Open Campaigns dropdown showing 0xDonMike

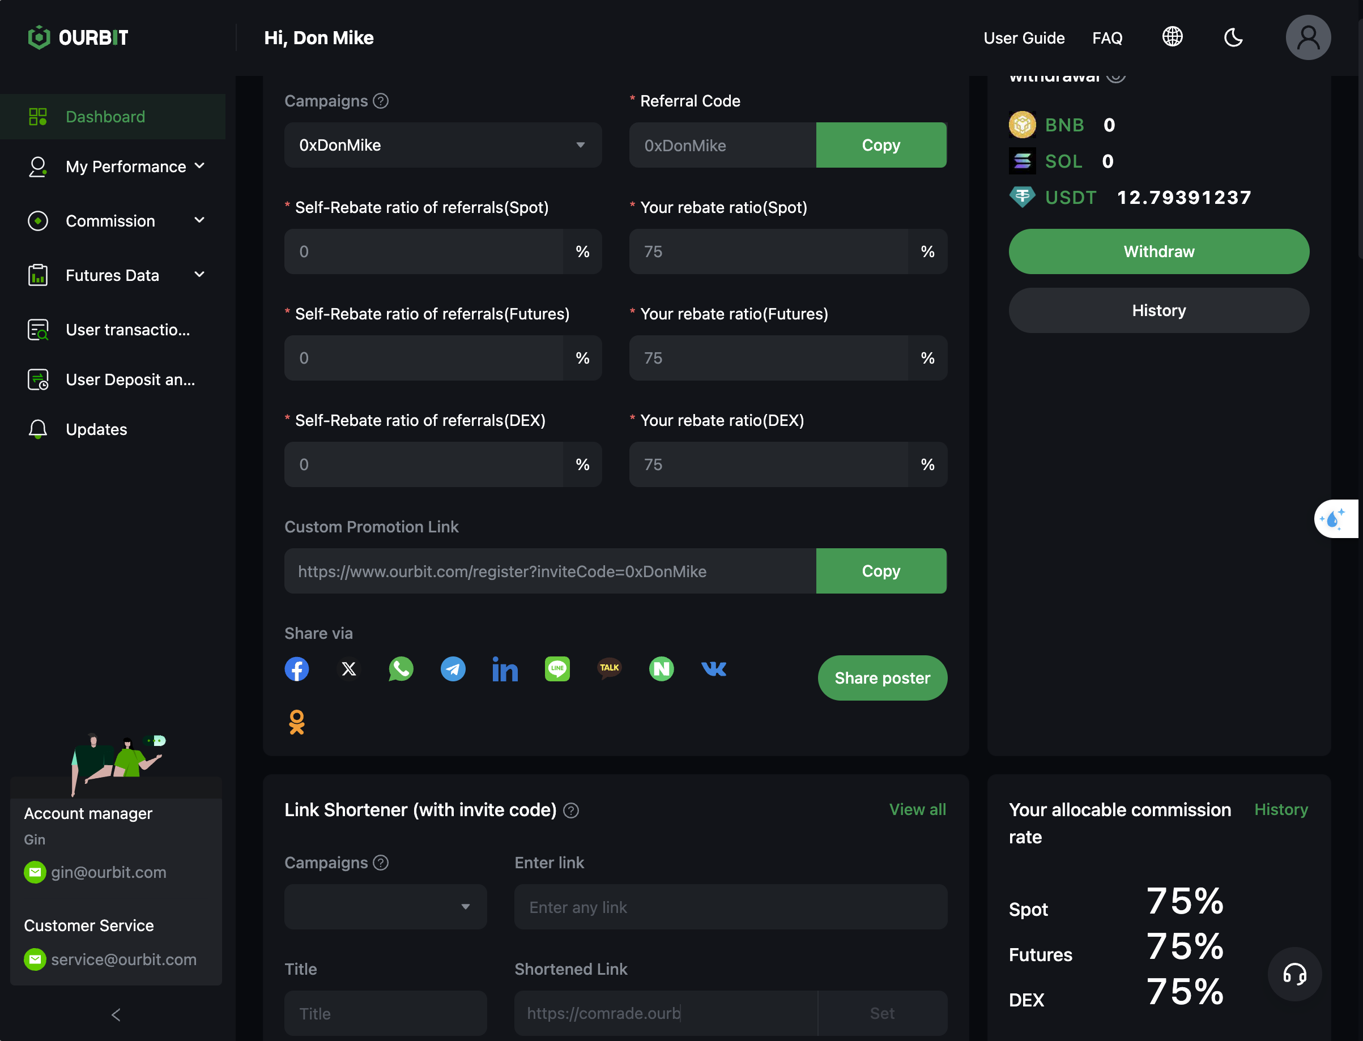442,145
